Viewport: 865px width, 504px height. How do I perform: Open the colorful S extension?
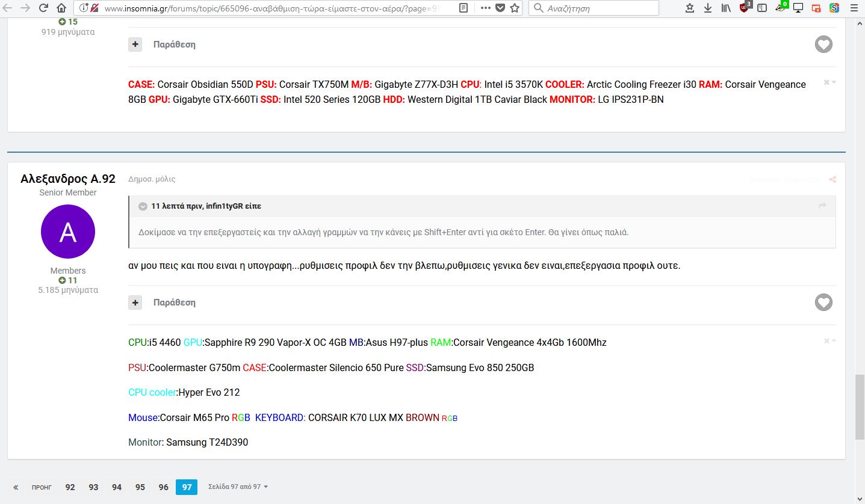[834, 8]
